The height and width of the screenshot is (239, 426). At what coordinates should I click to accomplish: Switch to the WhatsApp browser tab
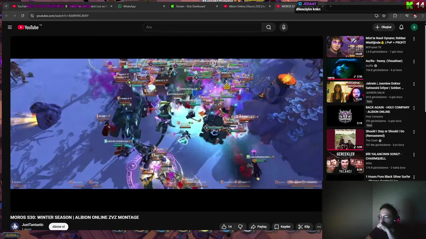pyautogui.click(x=141, y=6)
